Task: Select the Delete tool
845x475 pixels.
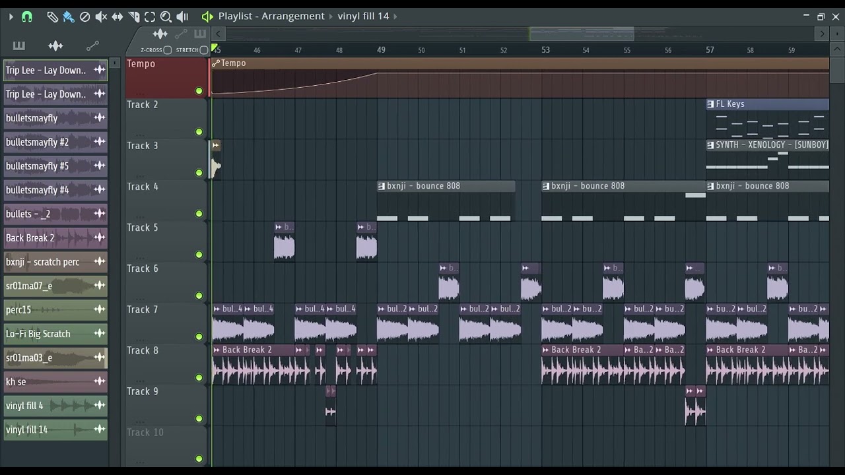Action: tap(85, 16)
